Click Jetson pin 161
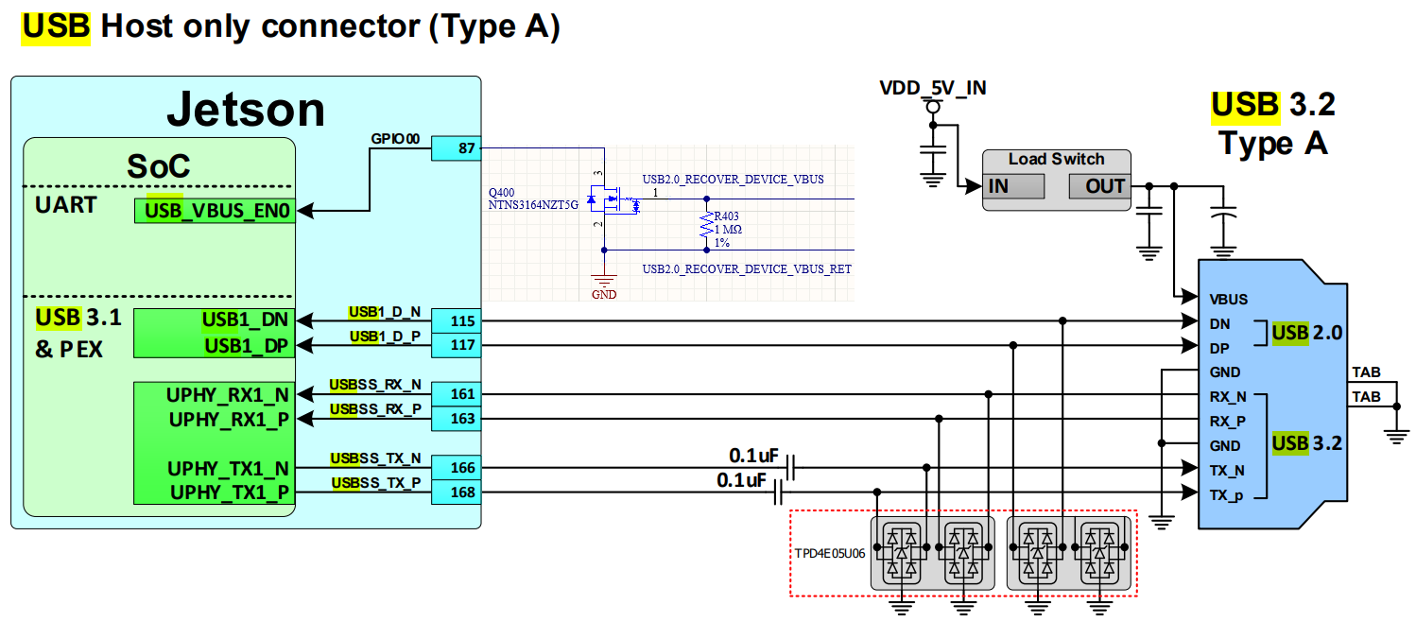 457,394
